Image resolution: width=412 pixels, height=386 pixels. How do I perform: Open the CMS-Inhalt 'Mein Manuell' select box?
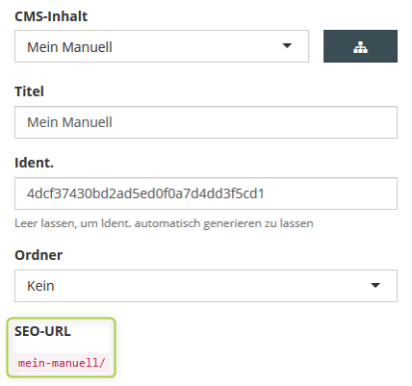162,46
